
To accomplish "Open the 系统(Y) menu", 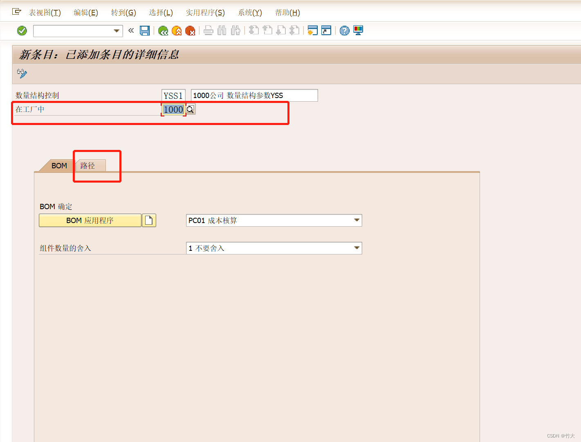I will click(x=250, y=13).
